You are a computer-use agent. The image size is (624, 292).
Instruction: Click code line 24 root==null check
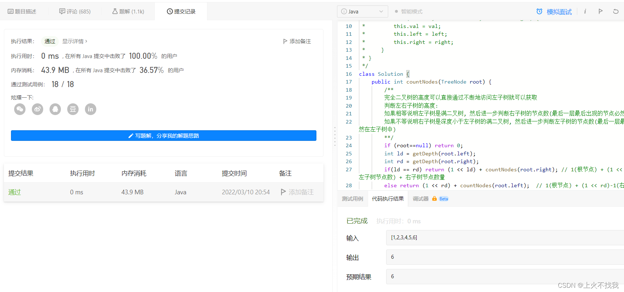[x=423, y=145]
